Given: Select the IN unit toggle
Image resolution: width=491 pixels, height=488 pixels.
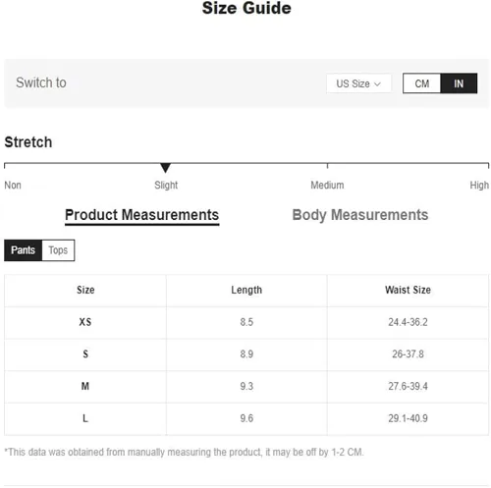Looking at the screenshot, I should (459, 83).
